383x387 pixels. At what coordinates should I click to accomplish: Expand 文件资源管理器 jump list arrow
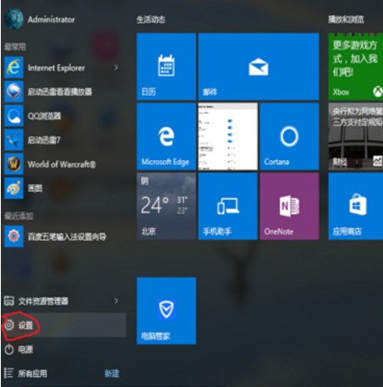pyautogui.click(x=117, y=301)
